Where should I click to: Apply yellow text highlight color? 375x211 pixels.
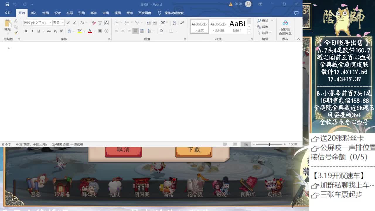79,31
